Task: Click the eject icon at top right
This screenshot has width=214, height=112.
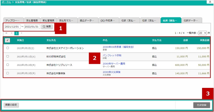Action: [x=210, y=2]
